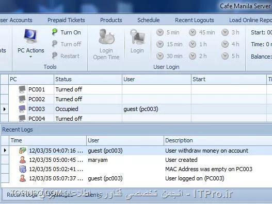The height and width of the screenshot is (204, 272).
Task: Sort by the Status column header
Action: click(x=88, y=79)
